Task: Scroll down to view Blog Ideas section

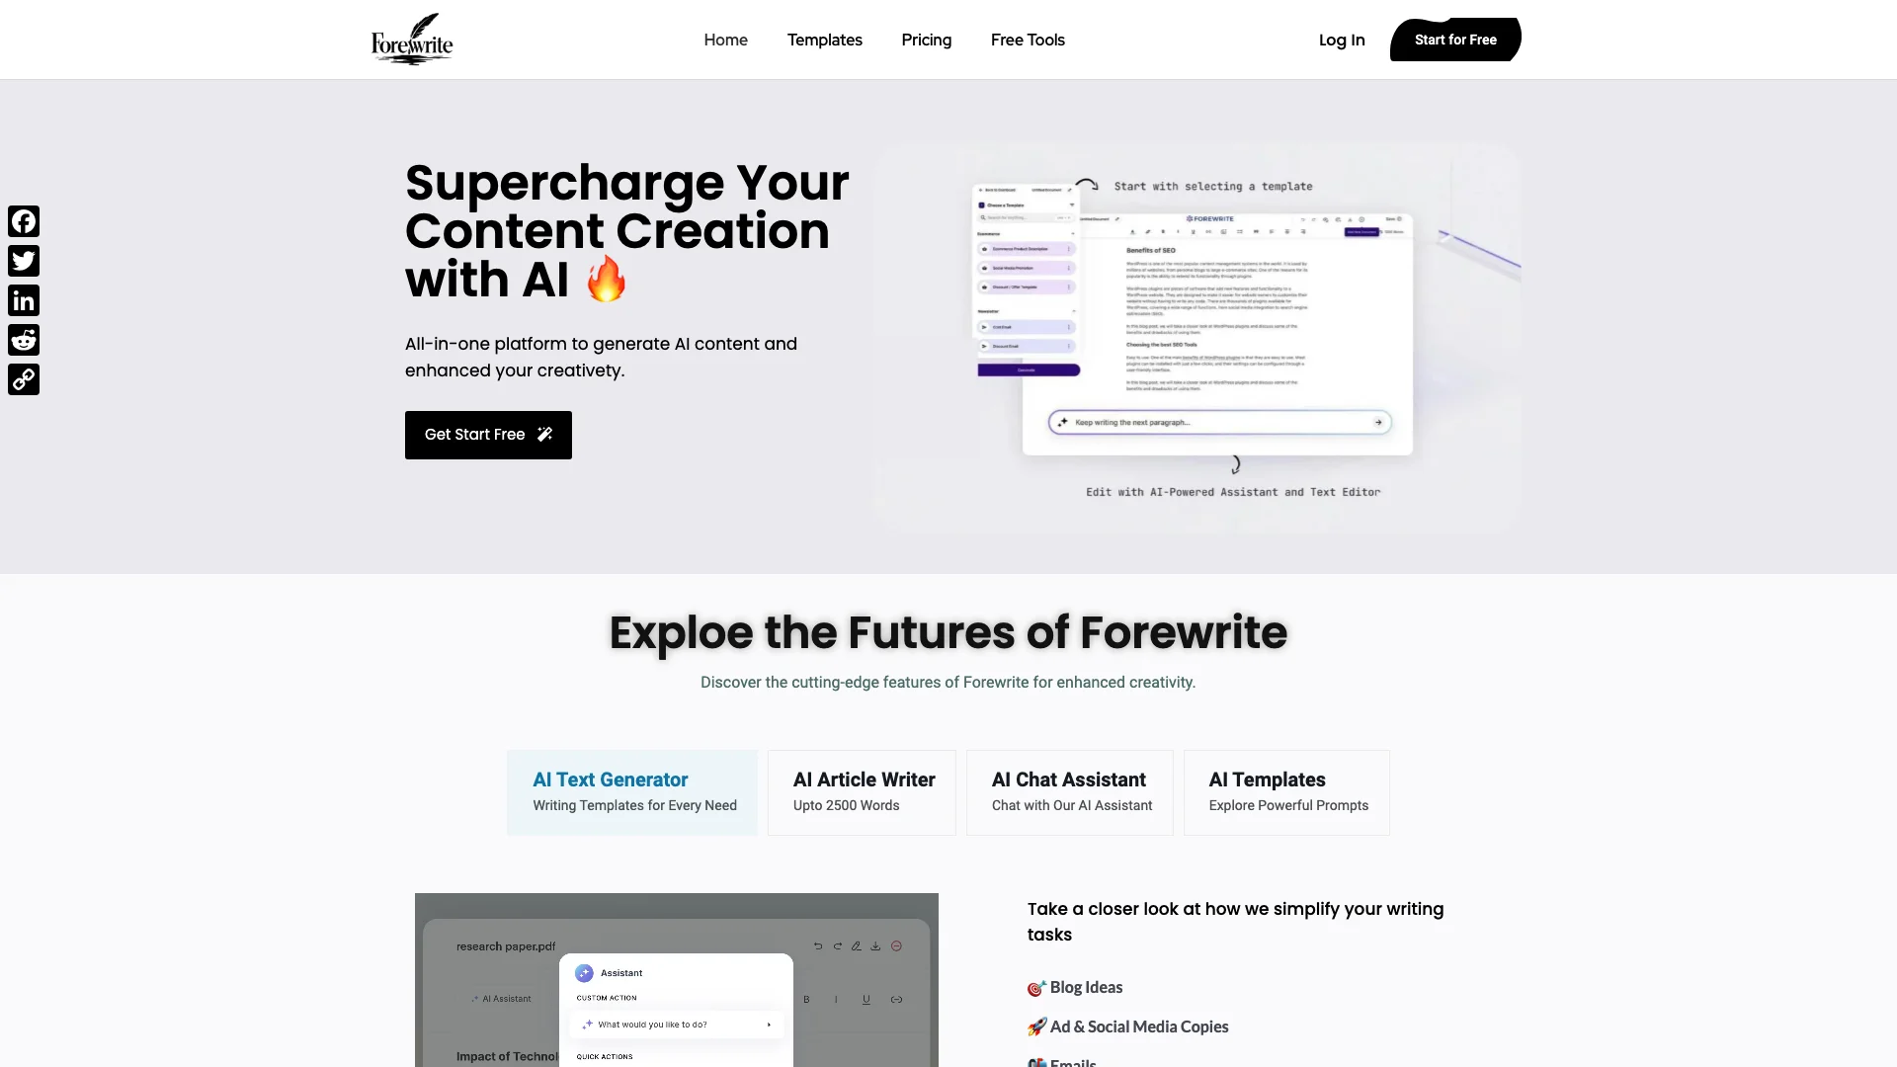Action: point(1087,986)
